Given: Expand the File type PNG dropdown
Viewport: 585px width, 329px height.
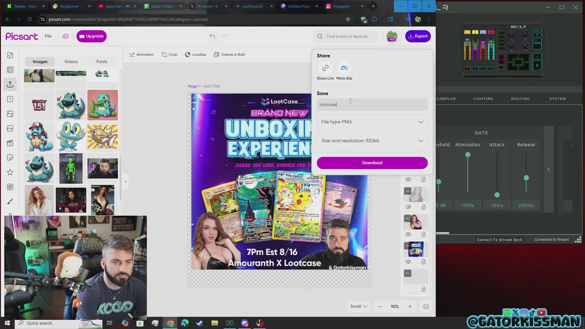Looking at the screenshot, I should [372, 122].
